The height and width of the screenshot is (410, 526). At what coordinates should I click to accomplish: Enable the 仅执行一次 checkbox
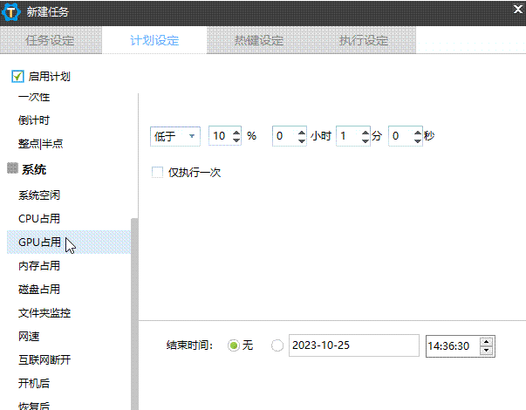[x=158, y=173]
